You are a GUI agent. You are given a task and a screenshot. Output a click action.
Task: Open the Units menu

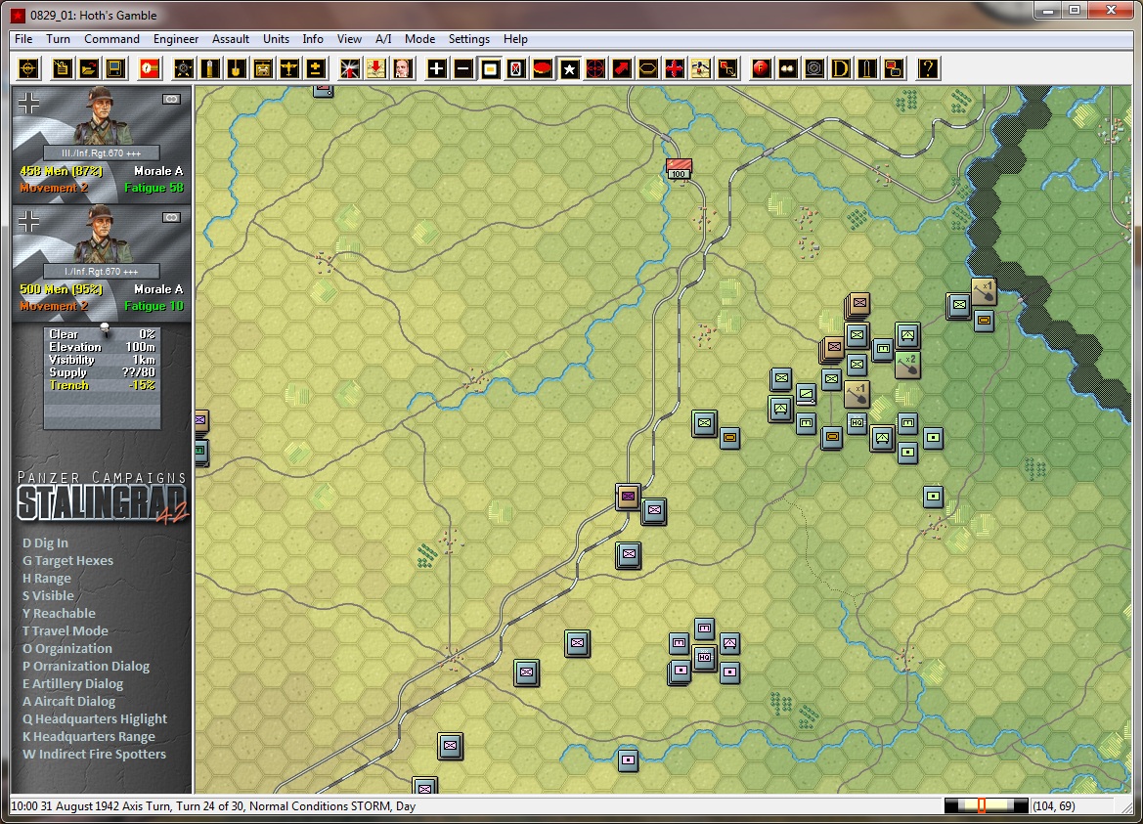click(277, 39)
